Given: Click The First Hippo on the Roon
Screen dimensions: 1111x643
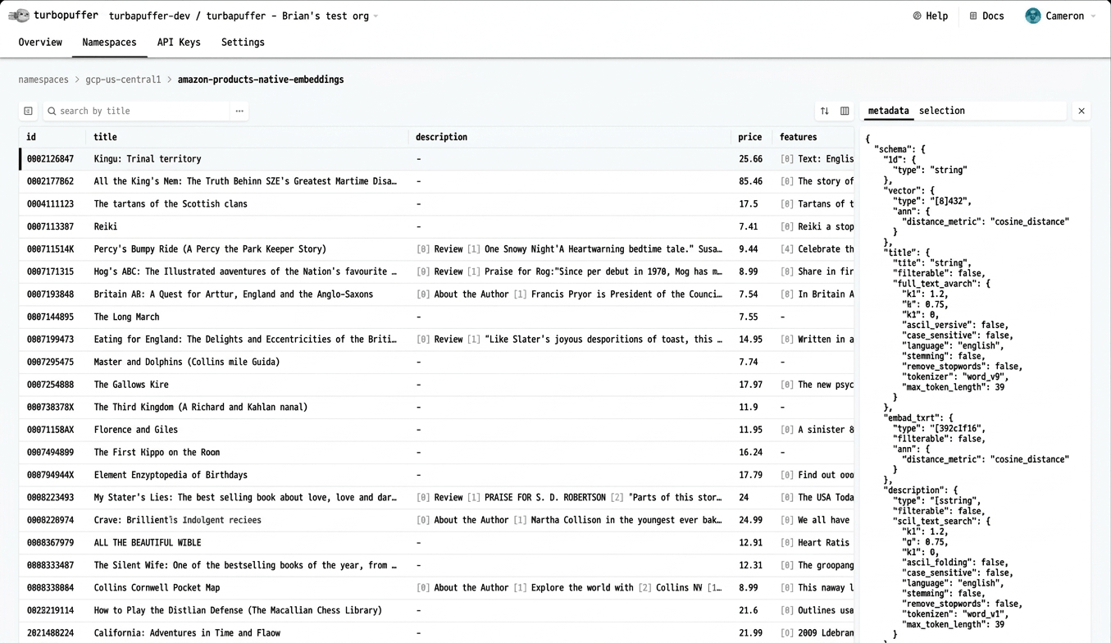Looking at the screenshot, I should [x=157, y=453].
